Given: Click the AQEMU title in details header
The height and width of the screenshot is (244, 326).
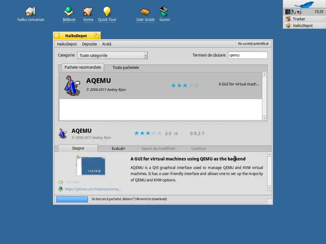Looking at the screenshot, I should click(x=81, y=131).
